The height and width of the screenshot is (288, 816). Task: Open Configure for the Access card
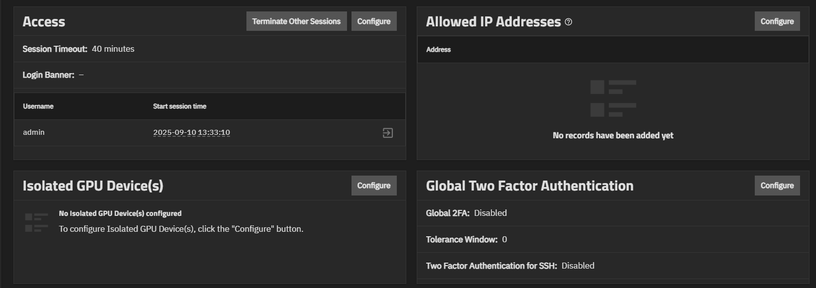(x=373, y=21)
